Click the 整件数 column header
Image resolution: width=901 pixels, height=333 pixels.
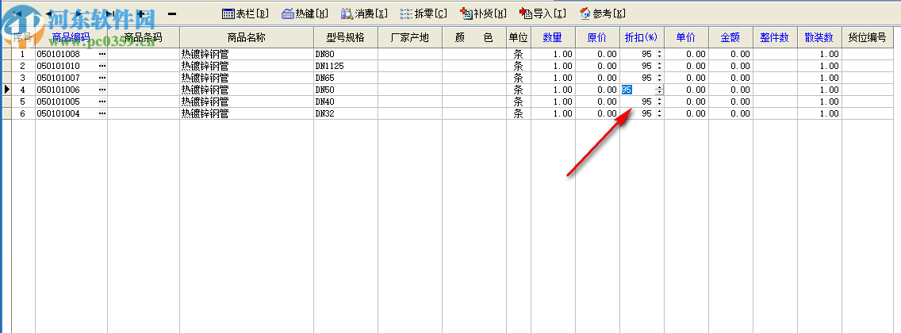[x=775, y=38]
